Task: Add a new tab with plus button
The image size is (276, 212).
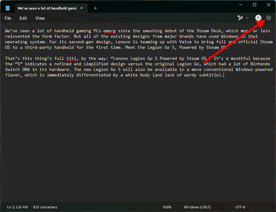Action: coord(95,8)
